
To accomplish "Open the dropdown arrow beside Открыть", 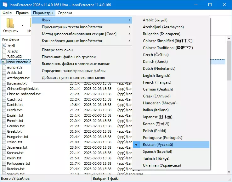I will pyautogui.click(x=22, y=25).
